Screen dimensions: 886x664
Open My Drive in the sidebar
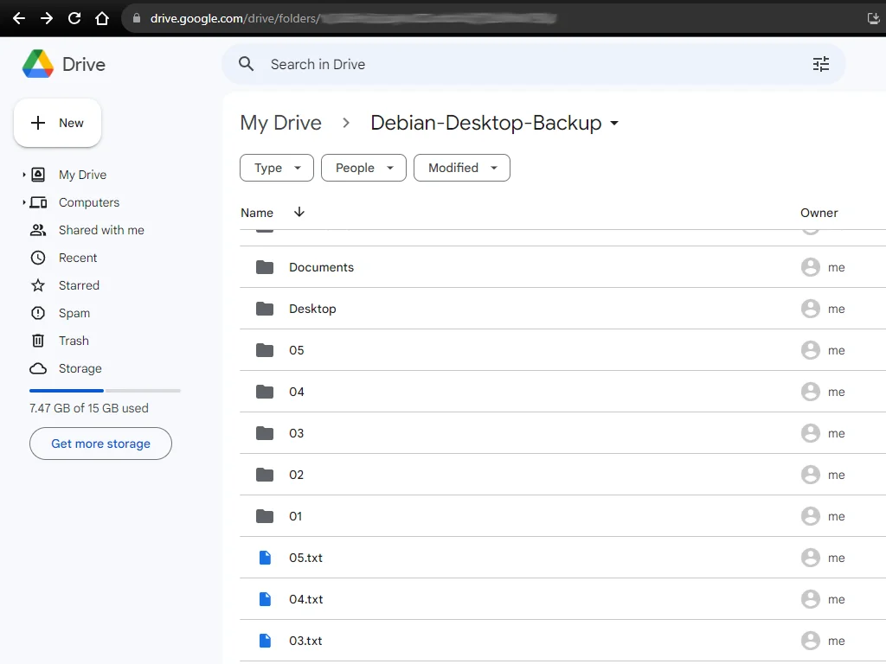pos(82,175)
